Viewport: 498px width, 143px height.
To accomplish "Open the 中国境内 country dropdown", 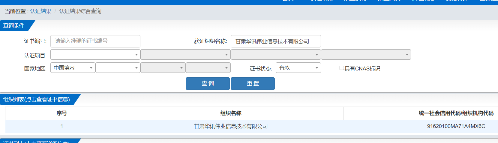I will tap(73, 68).
